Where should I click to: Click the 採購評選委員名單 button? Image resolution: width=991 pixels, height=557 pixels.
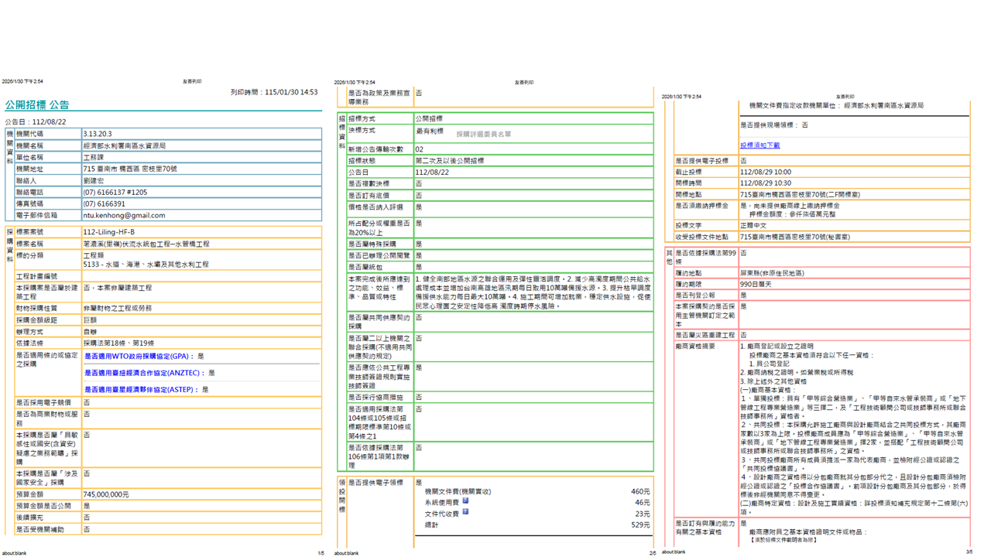(483, 134)
